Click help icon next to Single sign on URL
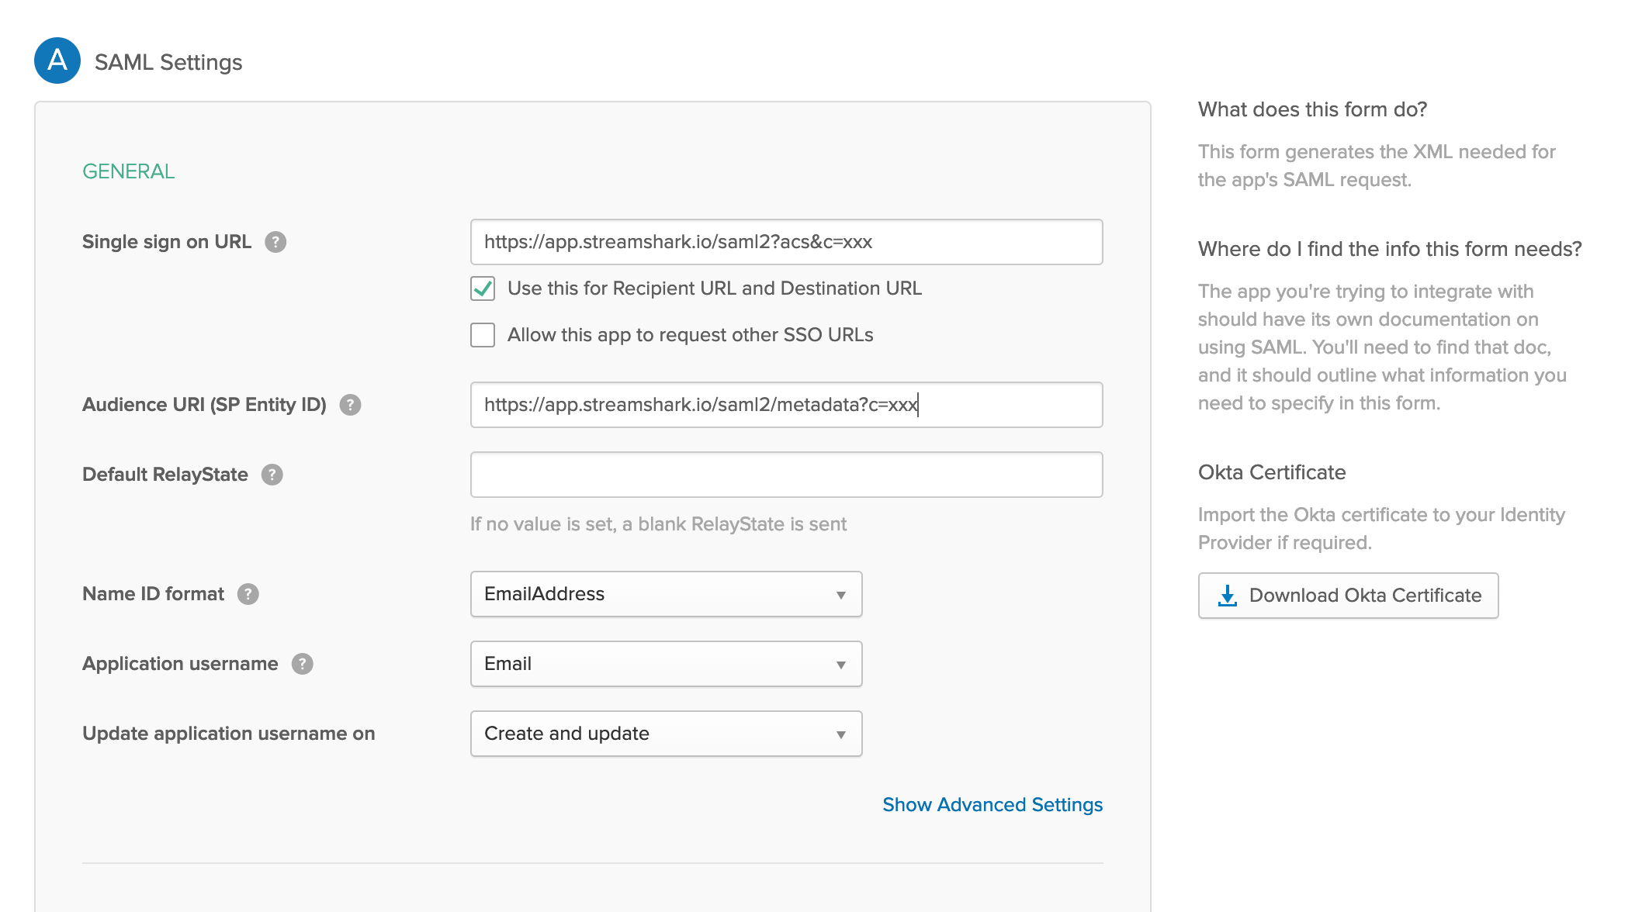 pos(275,242)
